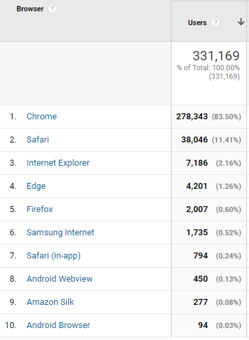
Task: Click the Users column help icon
Action: pos(216,23)
